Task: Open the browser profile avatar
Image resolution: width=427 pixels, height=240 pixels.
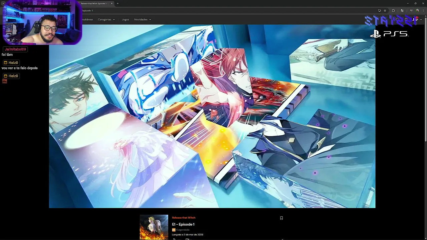Action: 417,11
